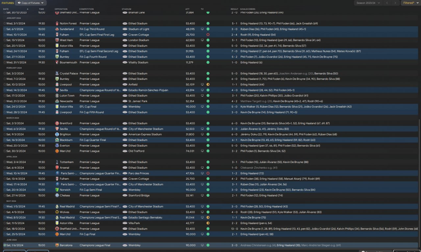Go to the next season with the right arrow
The width and height of the screenshot is (421, 252).
[x=395, y=3]
